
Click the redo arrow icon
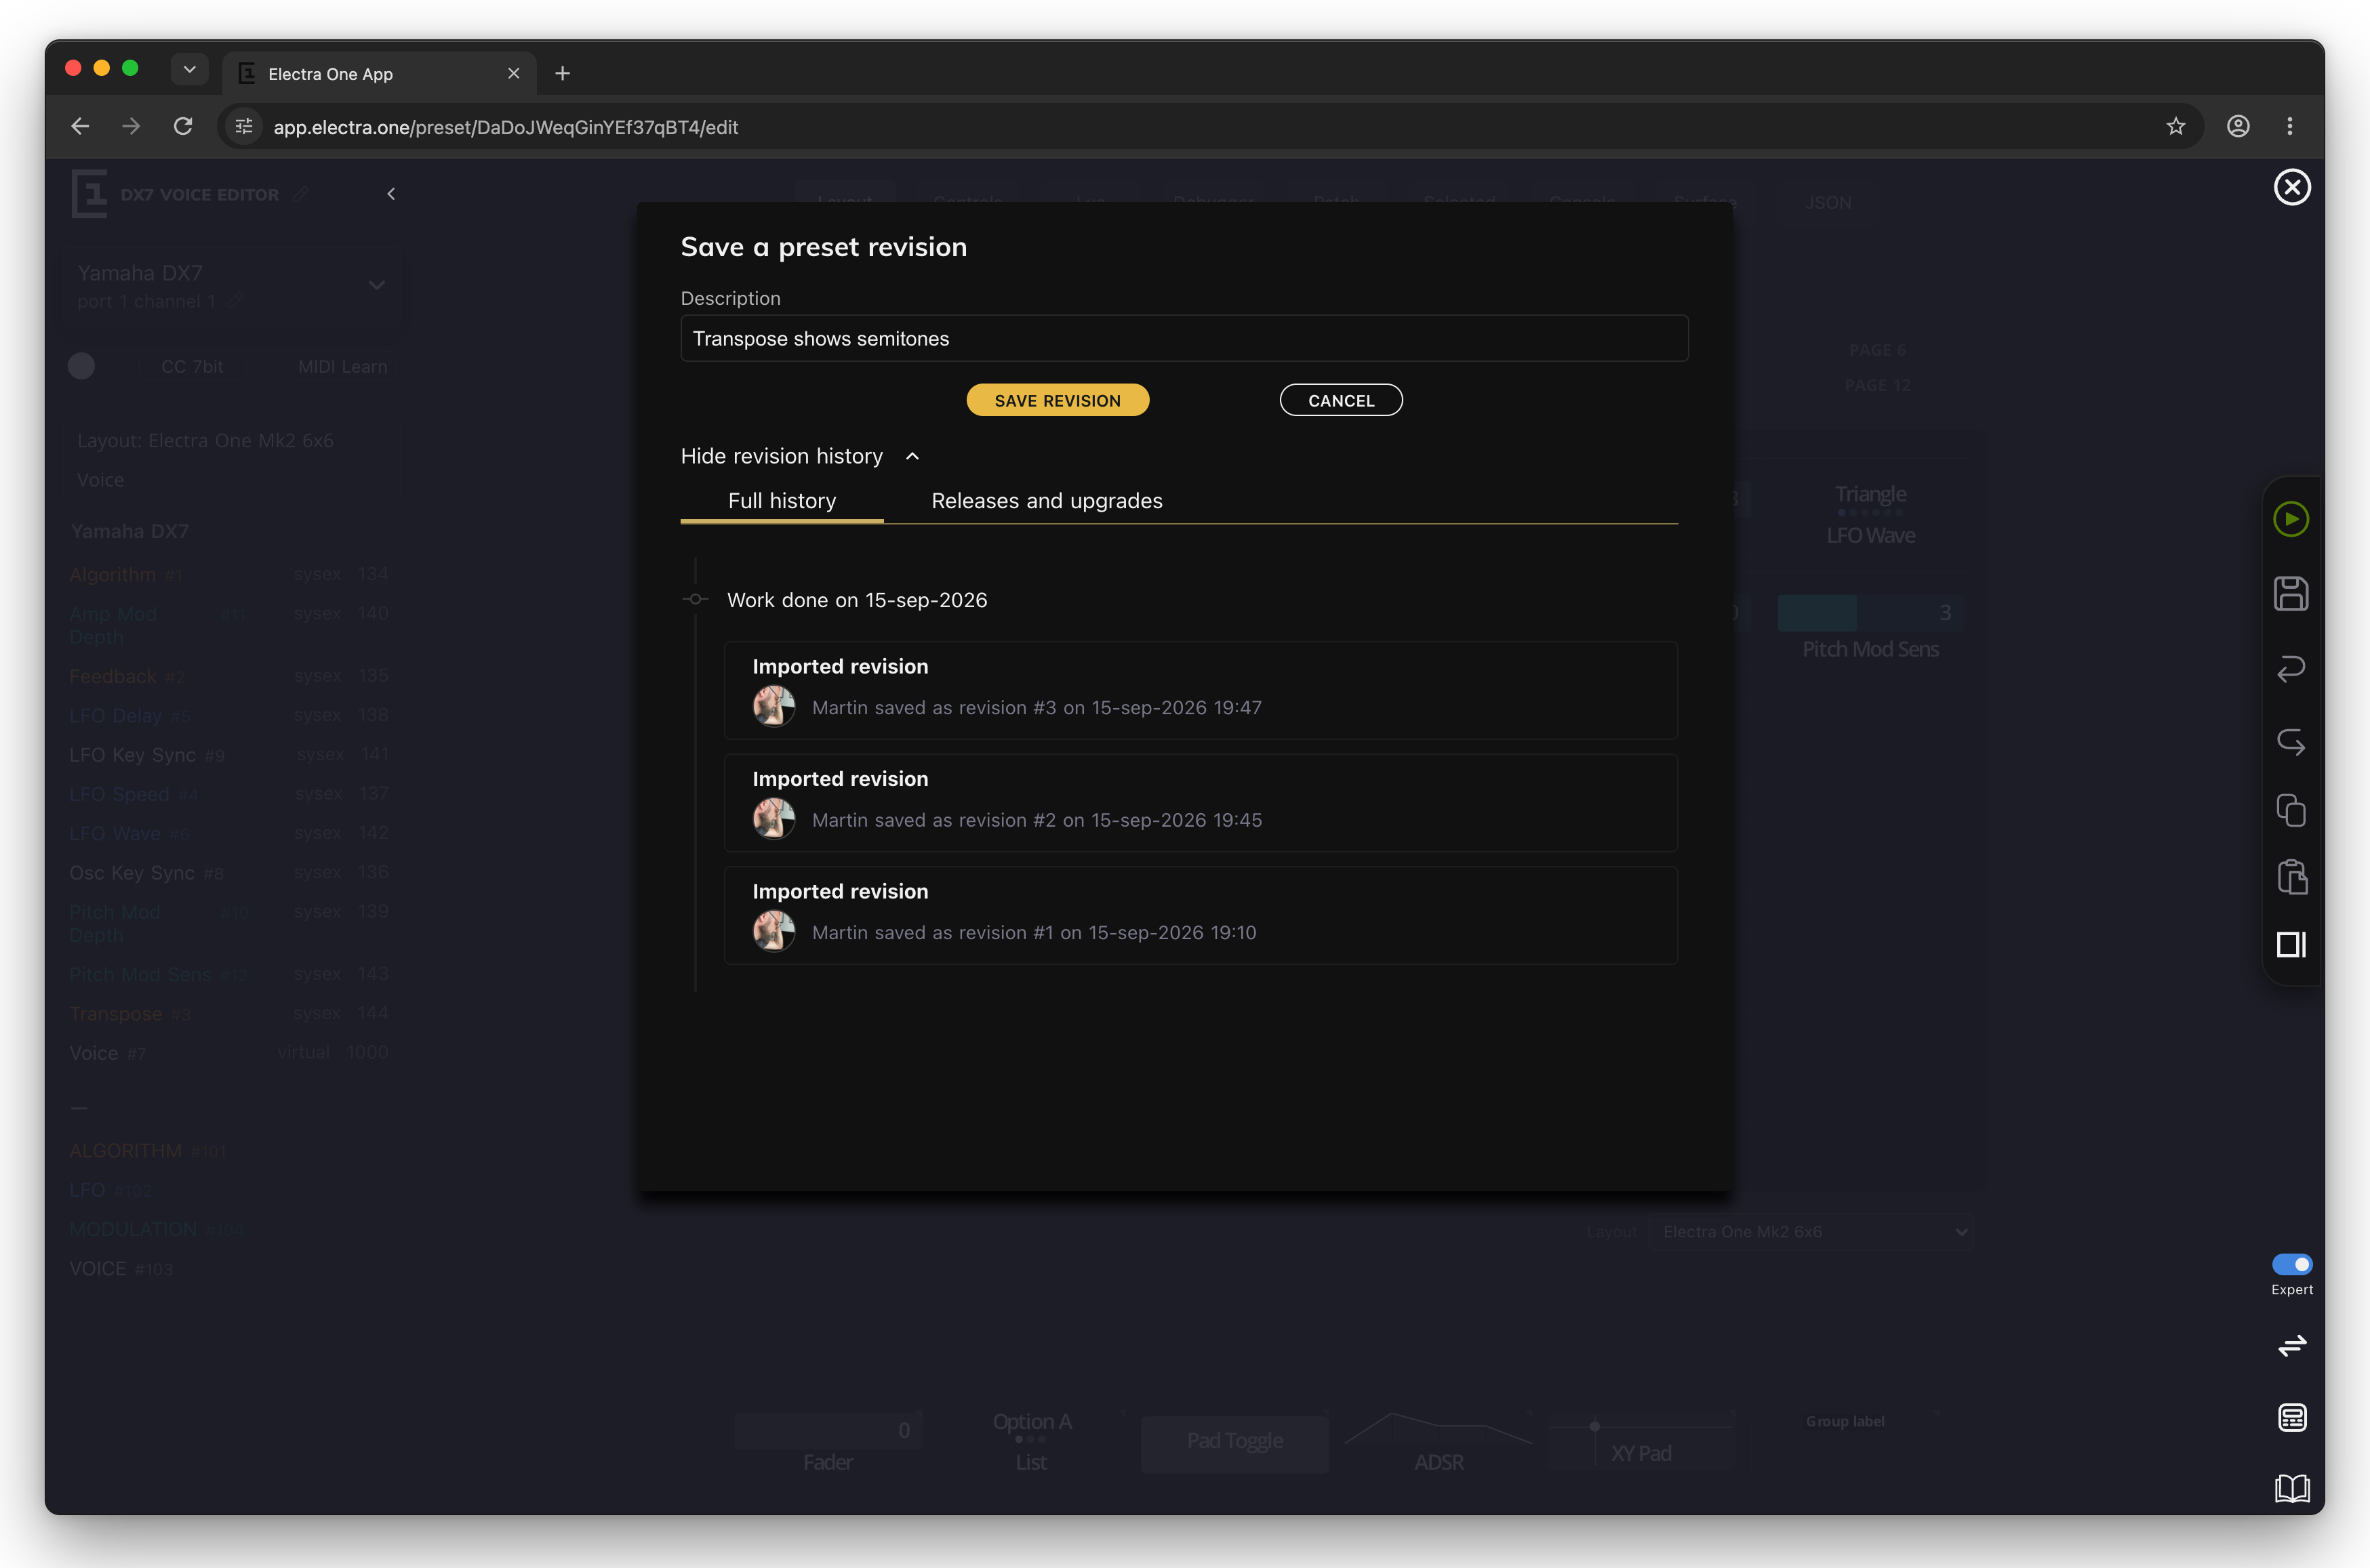point(2291,742)
